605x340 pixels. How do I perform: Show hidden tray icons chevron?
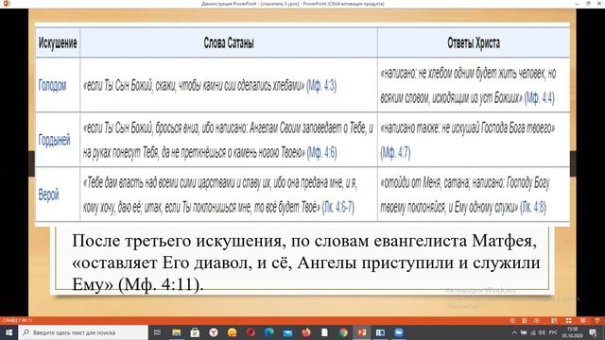(x=514, y=331)
